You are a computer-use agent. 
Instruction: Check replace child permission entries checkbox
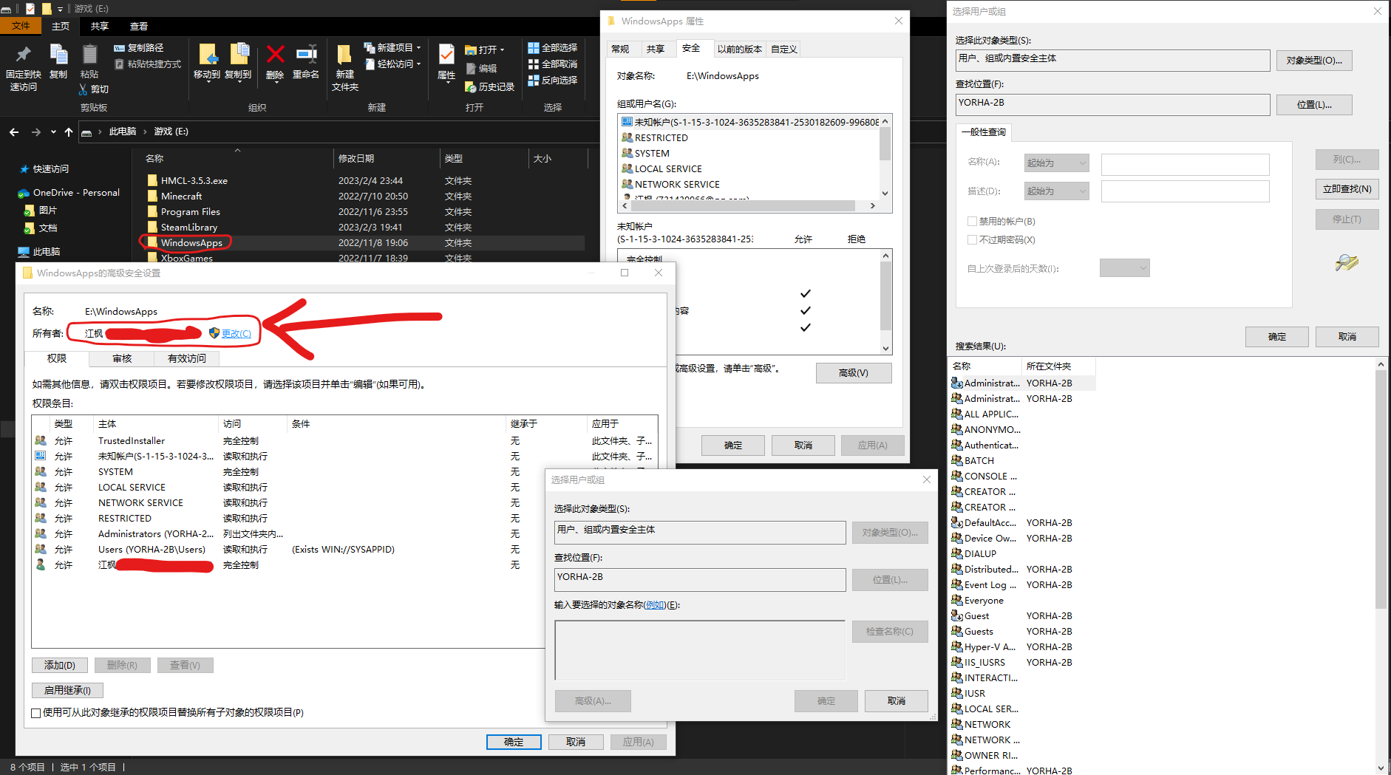36,713
